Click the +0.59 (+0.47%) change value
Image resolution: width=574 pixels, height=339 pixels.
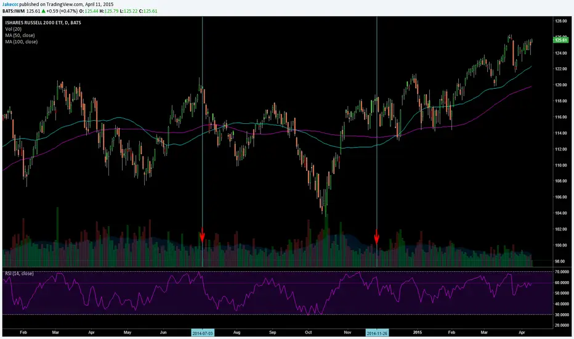click(x=62, y=11)
